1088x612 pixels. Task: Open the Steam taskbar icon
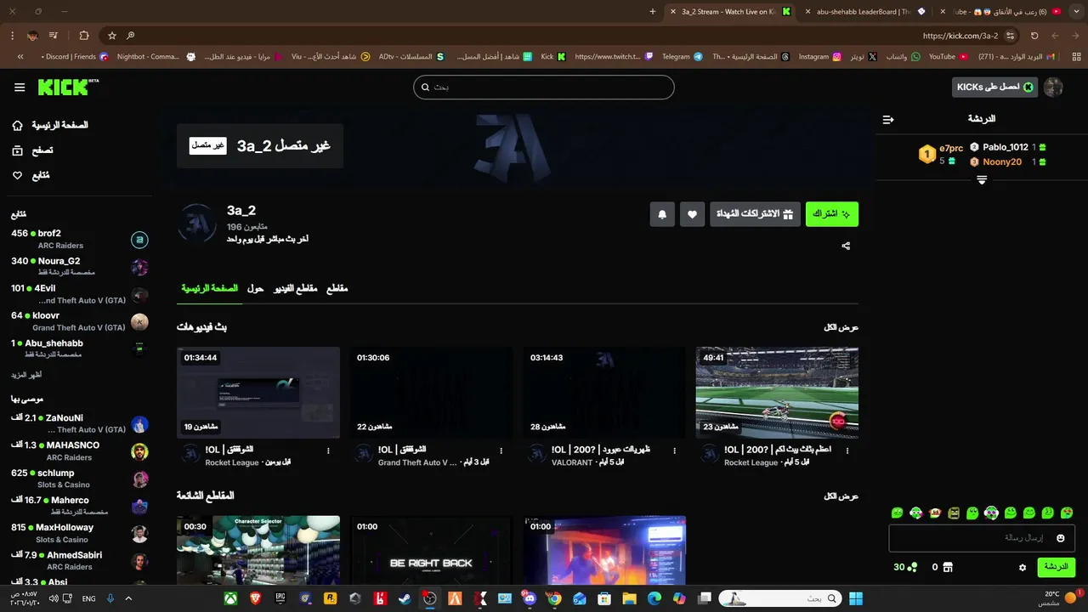point(405,598)
